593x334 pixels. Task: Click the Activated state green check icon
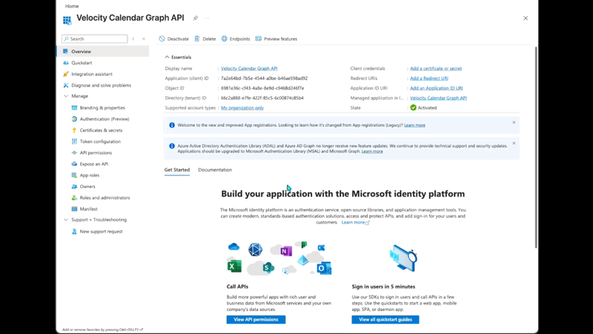pos(414,107)
